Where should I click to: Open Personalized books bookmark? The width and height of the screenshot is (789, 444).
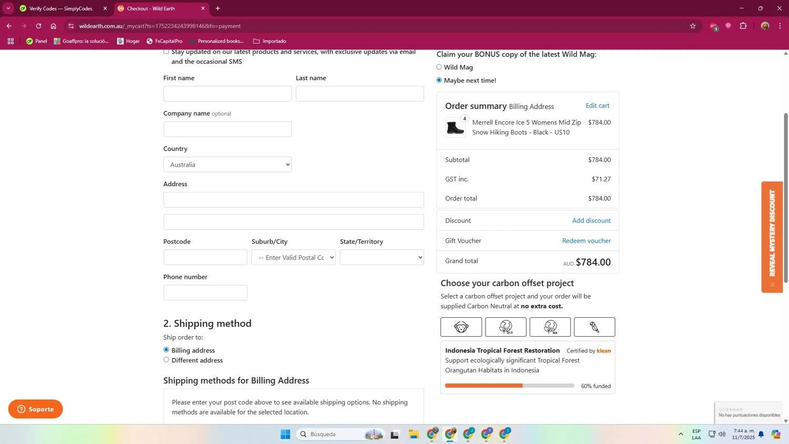click(x=216, y=41)
